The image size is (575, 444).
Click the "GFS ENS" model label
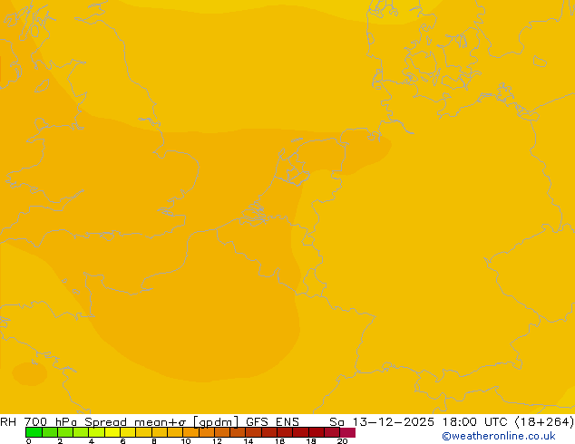point(272,422)
